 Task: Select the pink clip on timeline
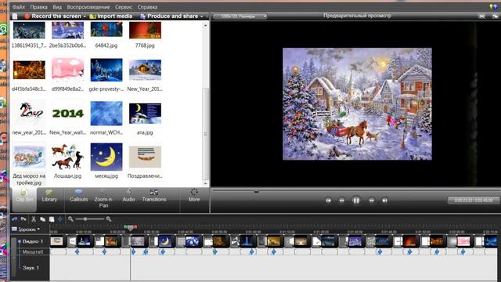463,242
